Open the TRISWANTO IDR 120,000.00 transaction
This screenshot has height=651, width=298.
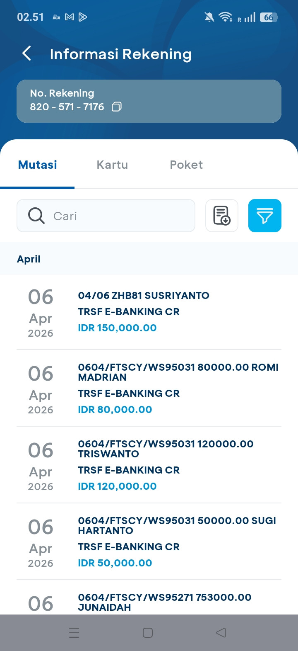pos(149,465)
